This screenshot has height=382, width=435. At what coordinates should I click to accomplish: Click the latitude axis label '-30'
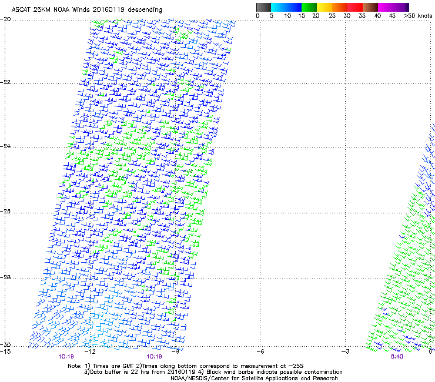pos(5,344)
